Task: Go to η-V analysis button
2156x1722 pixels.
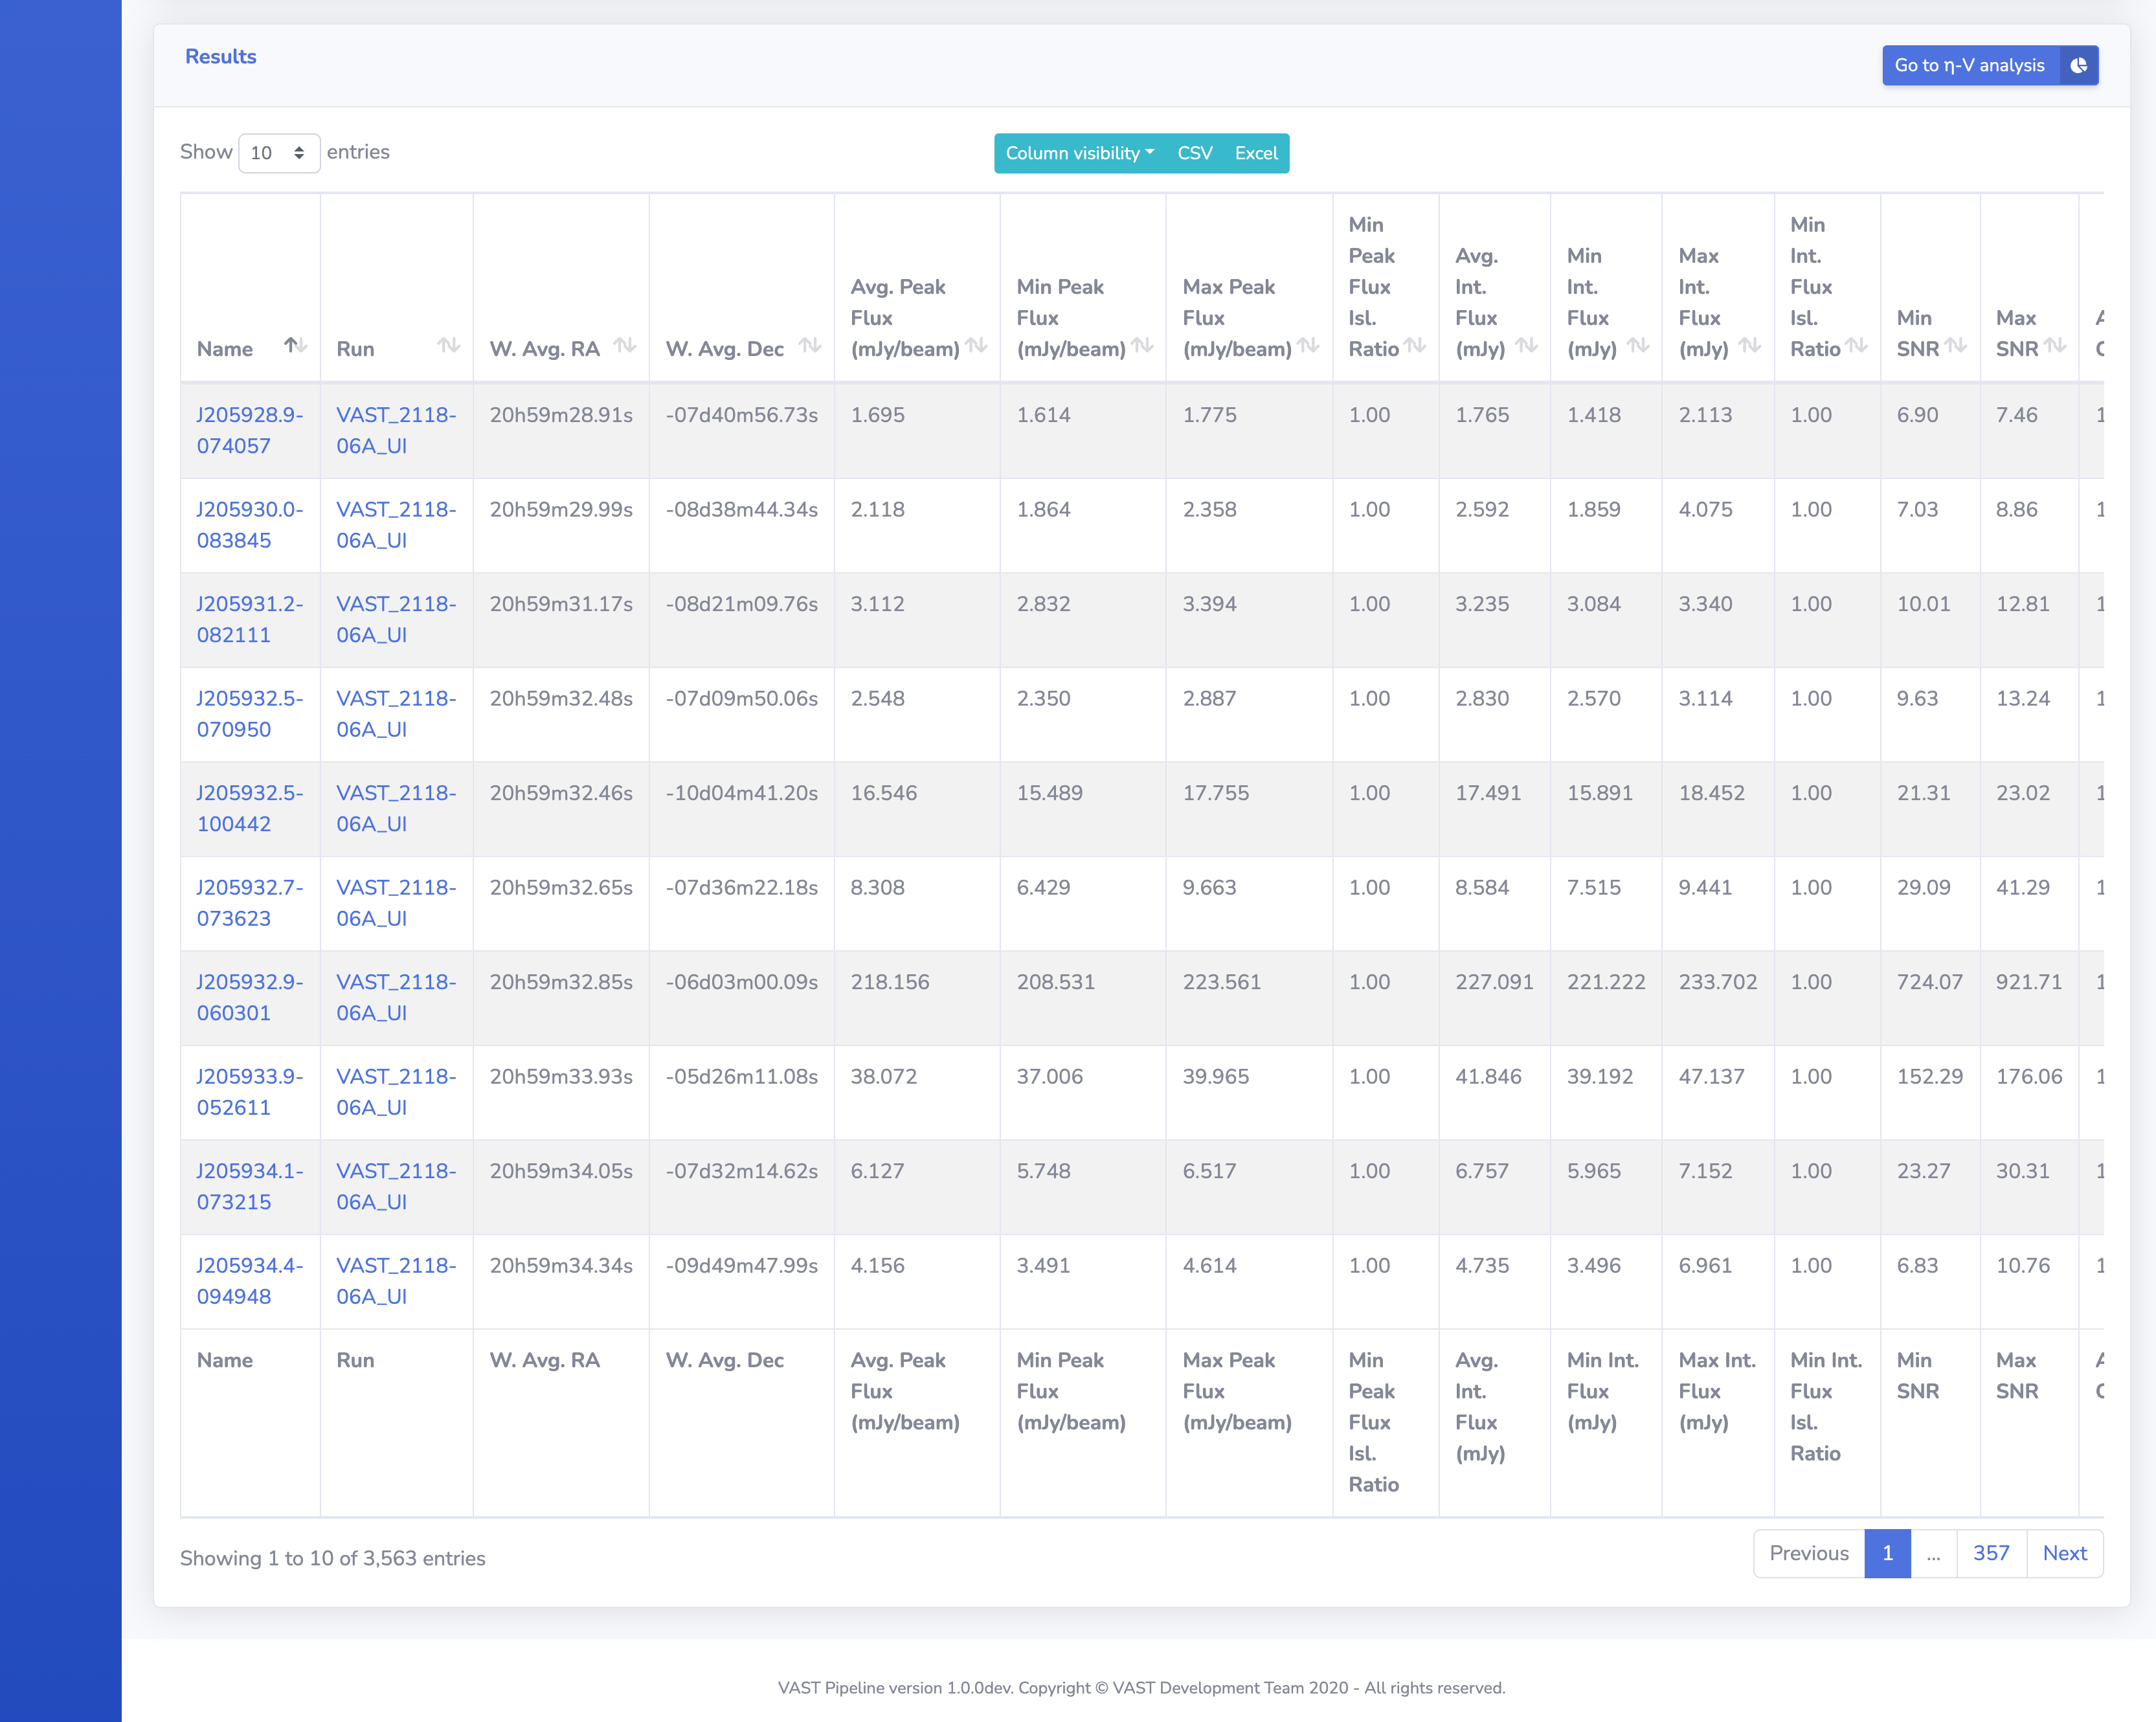Action: [1968, 65]
